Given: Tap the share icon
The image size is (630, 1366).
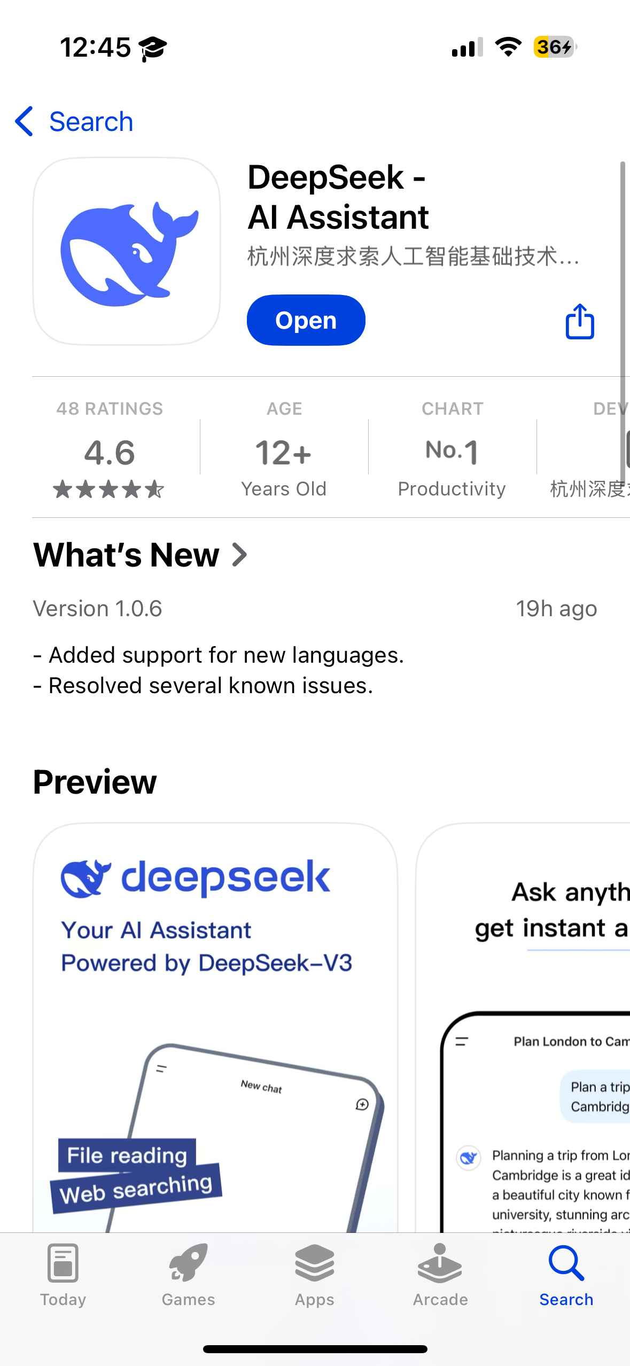Looking at the screenshot, I should point(579,321).
